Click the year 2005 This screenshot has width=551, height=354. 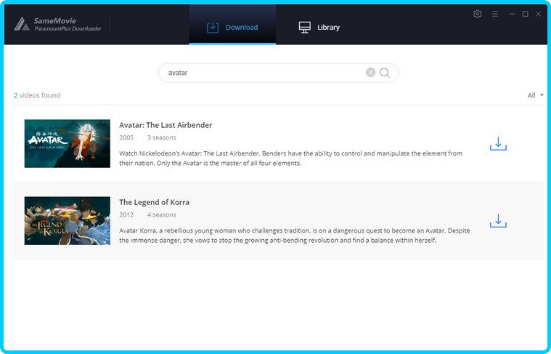(x=126, y=137)
